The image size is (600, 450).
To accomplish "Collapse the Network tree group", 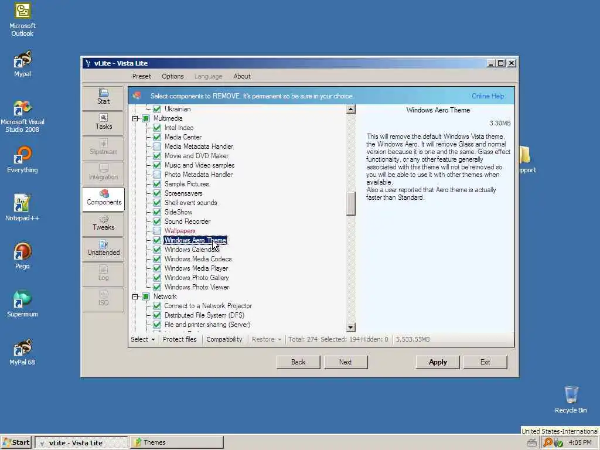I will (135, 296).
